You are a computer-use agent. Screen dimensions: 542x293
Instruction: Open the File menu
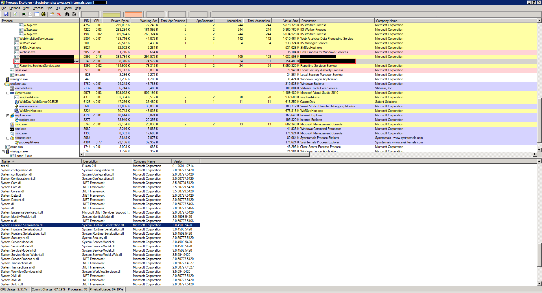click(4, 8)
